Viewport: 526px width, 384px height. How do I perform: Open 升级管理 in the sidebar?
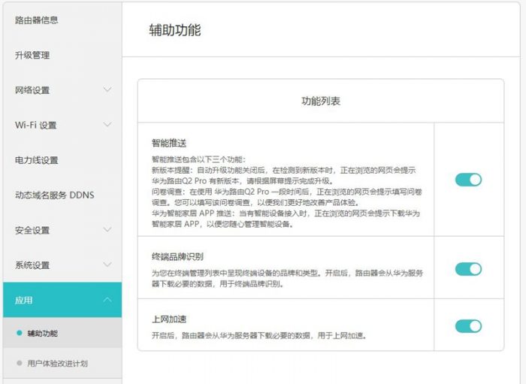[32, 55]
